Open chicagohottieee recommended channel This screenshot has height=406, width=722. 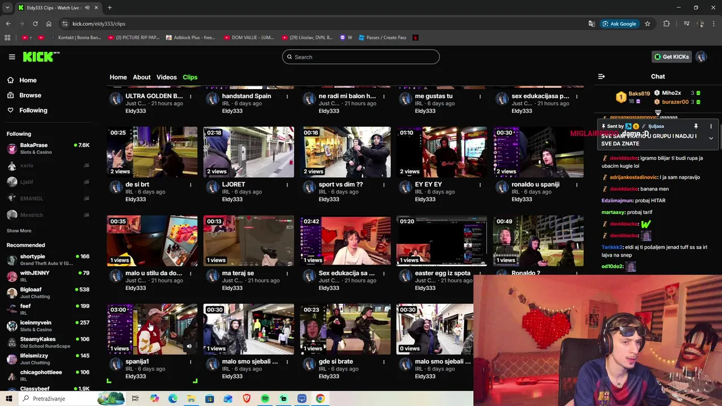pyautogui.click(x=48, y=376)
